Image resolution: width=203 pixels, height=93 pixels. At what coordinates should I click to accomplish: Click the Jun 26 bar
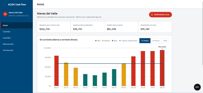click(143, 68)
